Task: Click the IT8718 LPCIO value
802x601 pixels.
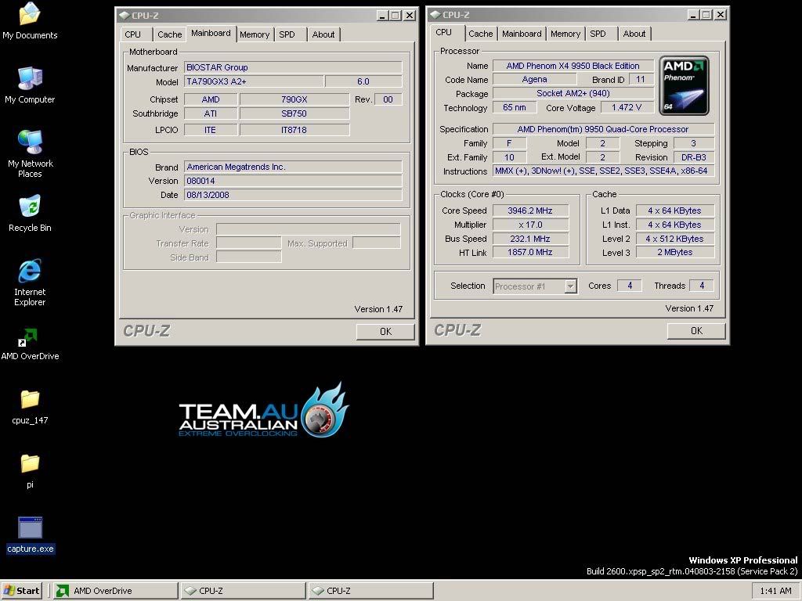Action: pyautogui.click(x=294, y=130)
